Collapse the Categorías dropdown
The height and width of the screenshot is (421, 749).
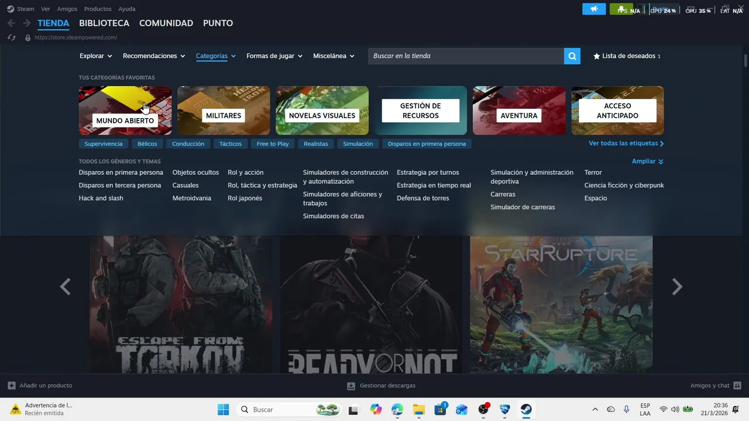click(216, 56)
